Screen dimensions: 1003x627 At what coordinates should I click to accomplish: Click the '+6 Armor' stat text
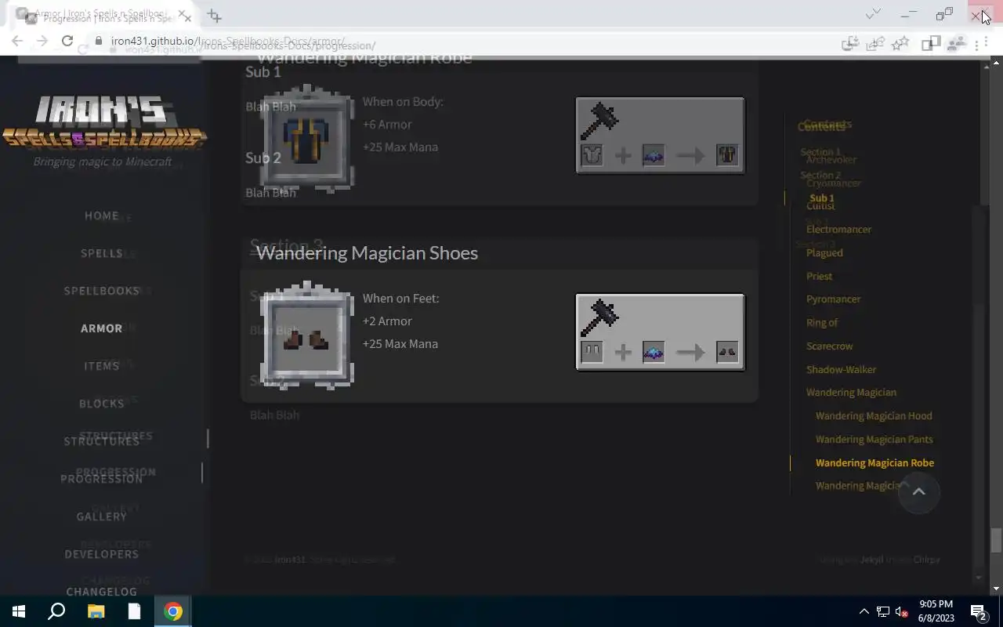click(x=387, y=125)
